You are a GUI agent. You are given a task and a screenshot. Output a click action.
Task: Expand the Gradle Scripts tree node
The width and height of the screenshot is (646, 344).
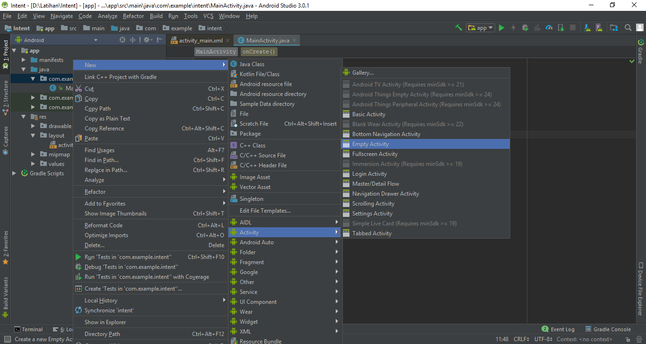click(14, 173)
